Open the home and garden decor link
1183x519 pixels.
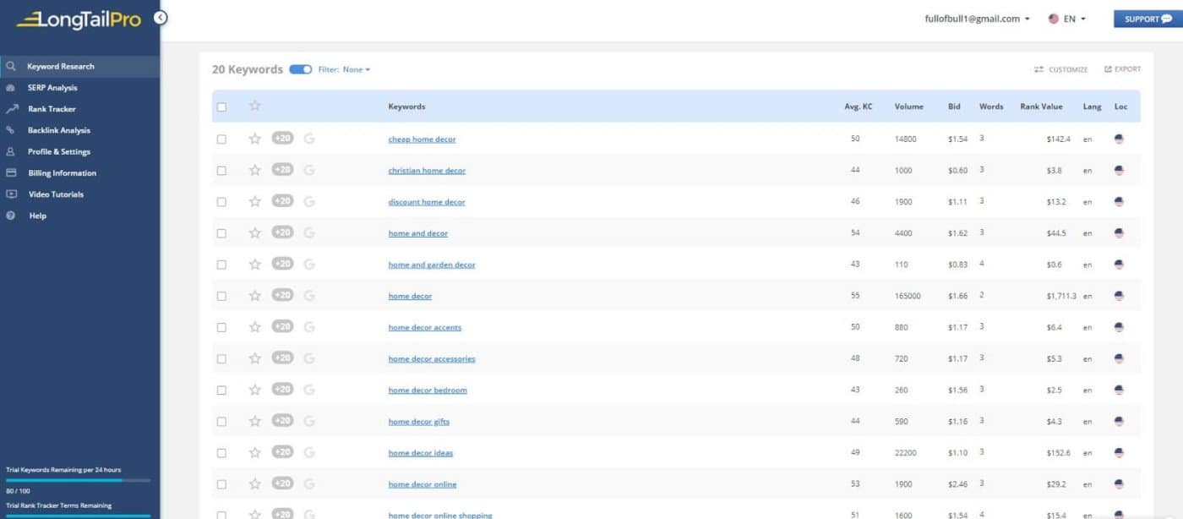click(432, 265)
